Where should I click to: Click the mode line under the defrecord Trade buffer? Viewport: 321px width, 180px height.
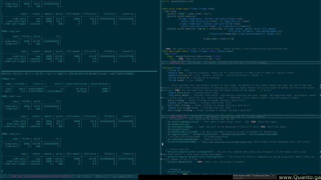(241, 116)
